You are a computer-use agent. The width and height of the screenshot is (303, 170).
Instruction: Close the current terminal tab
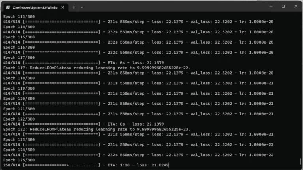coord(63,7)
